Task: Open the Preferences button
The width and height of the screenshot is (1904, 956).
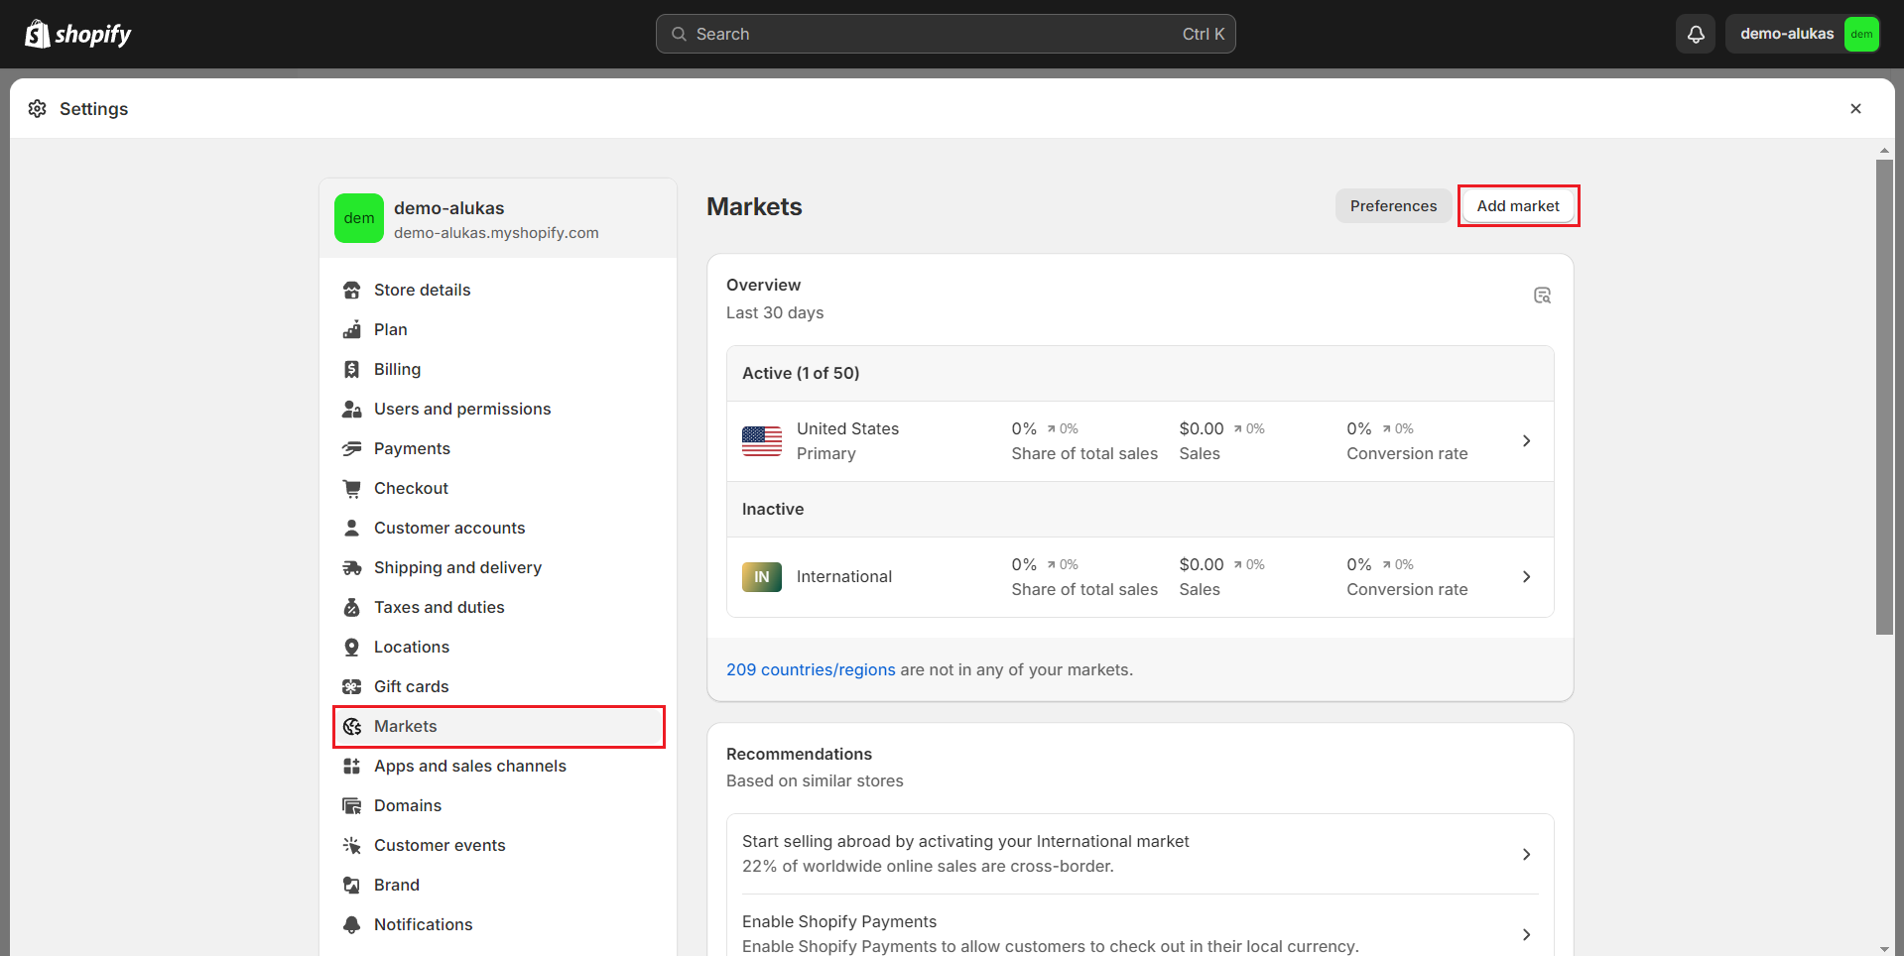Action: click(1392, 206)
